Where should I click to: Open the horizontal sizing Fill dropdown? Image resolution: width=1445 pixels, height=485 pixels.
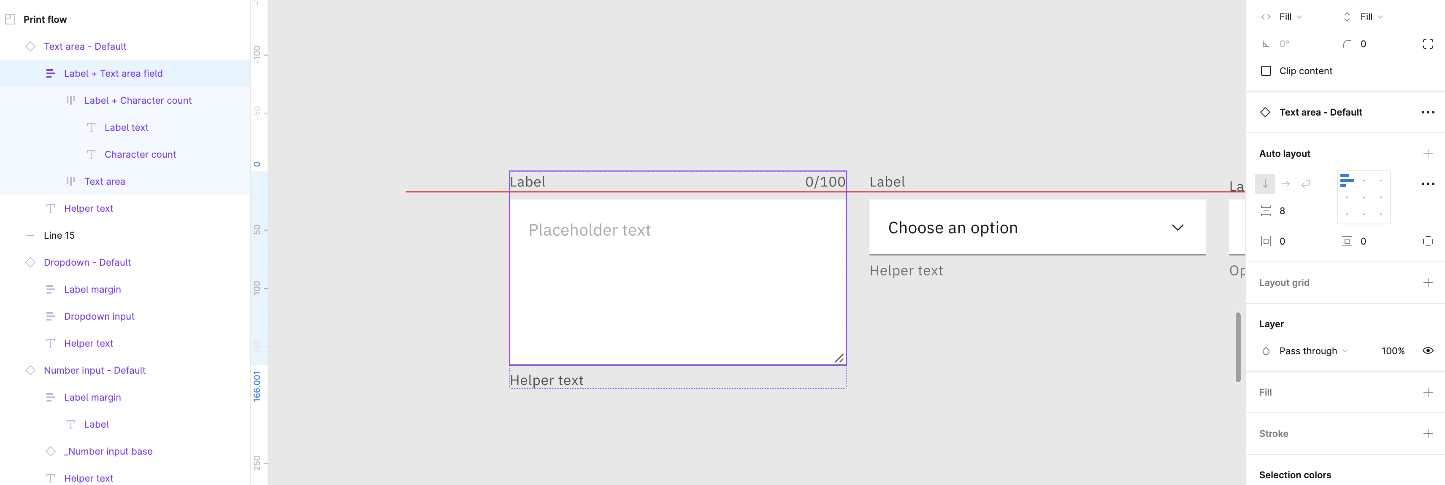click(1286, 16)
